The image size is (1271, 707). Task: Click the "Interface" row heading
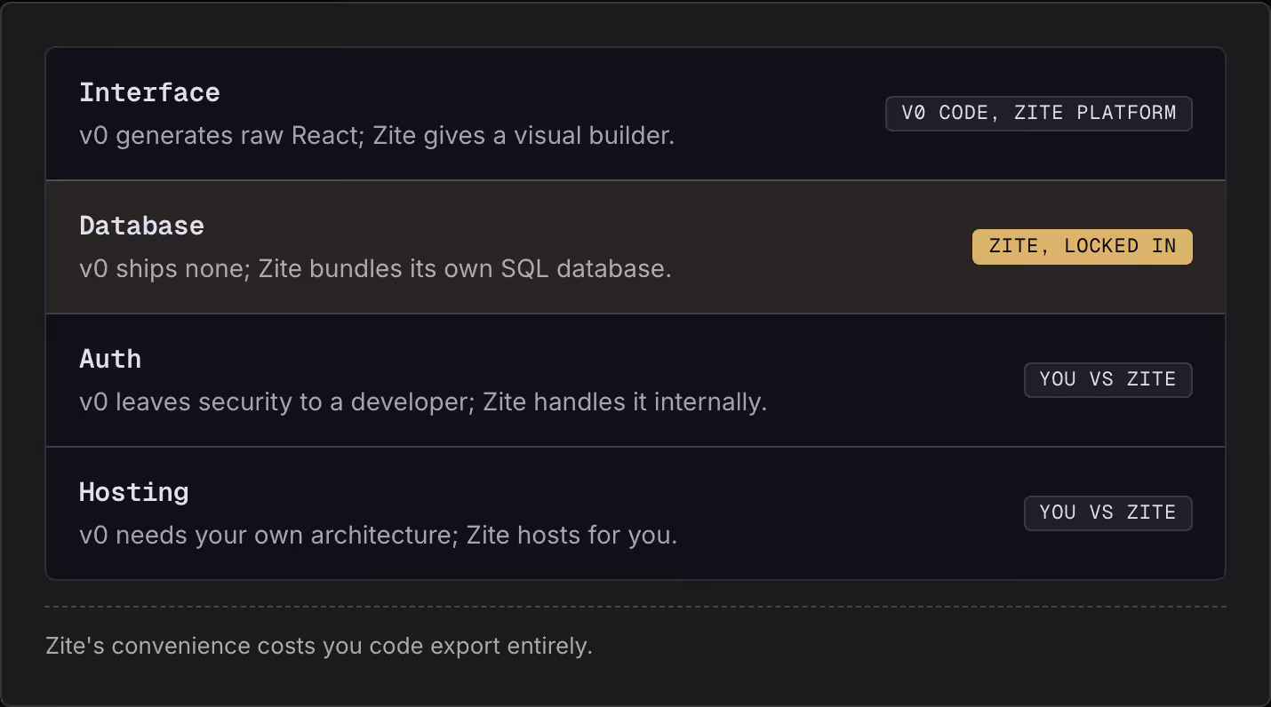coord(149,92)
